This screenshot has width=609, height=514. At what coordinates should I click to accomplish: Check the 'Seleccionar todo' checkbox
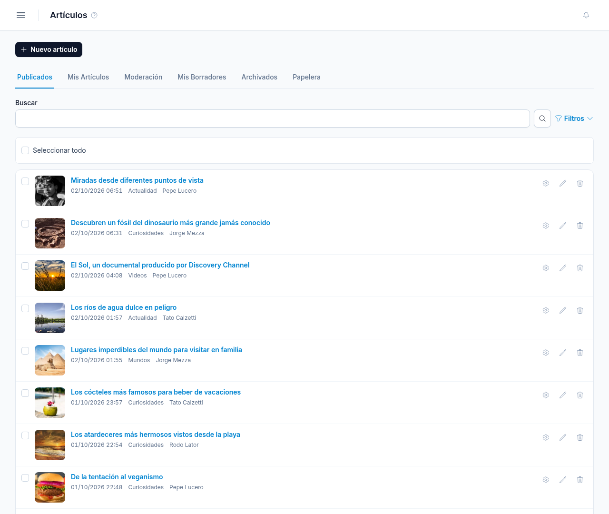coord(25,150)
